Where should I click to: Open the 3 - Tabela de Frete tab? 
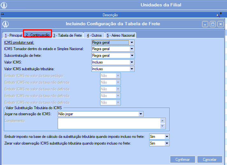coord(67,35)
